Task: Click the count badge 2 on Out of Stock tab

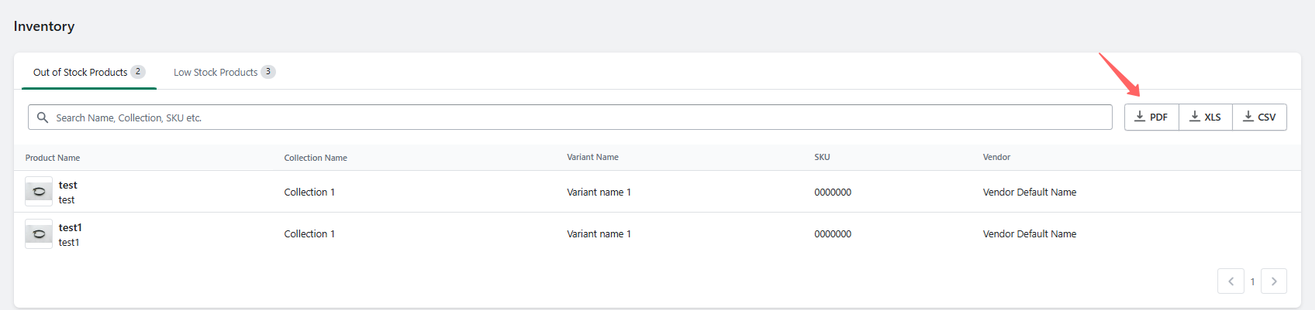Action: pos(138,72)
